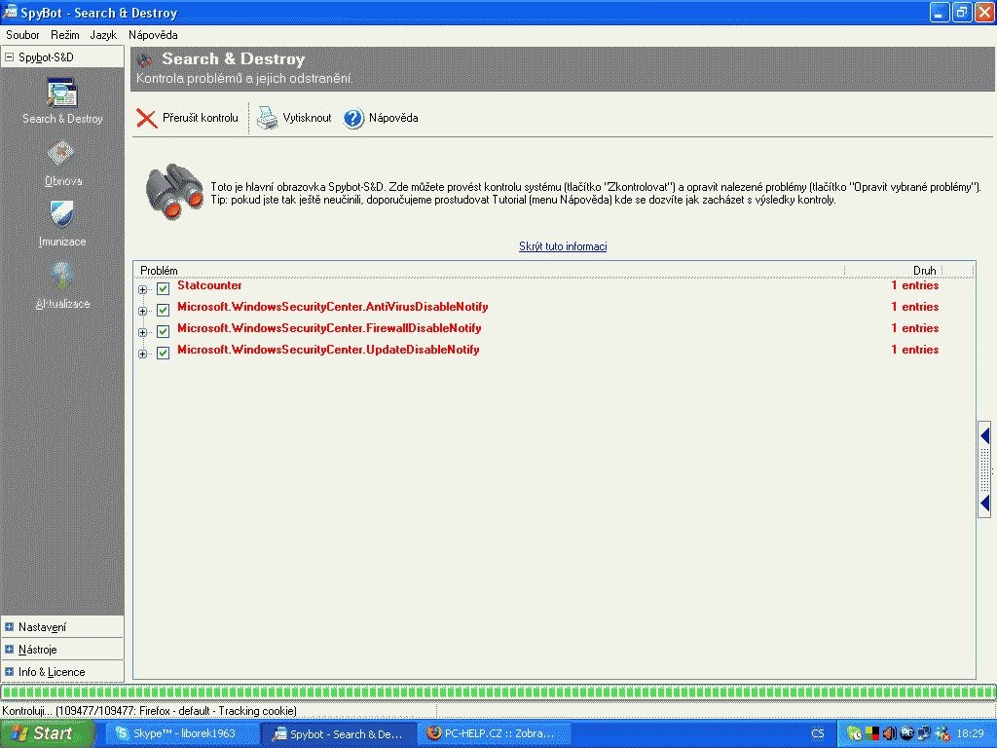Switch to the Skype liborek1963 taskbar window

coord(182,733)
